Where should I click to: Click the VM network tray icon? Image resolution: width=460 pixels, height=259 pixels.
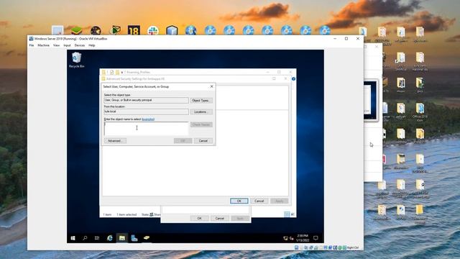pos(285,238)
